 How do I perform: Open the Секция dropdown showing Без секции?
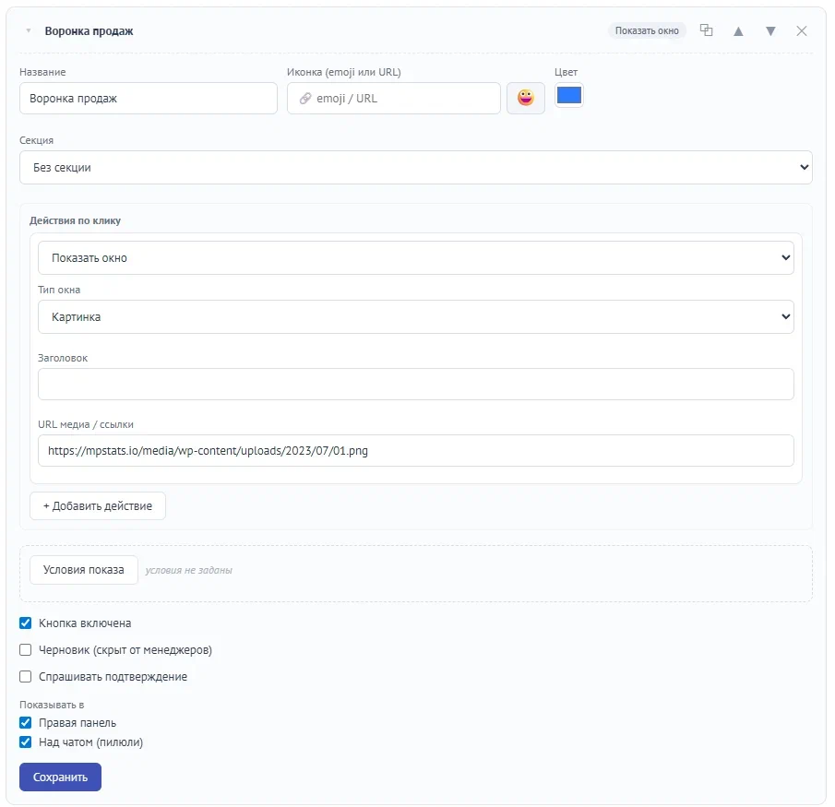pyautogui.click(x=416, y=167)
